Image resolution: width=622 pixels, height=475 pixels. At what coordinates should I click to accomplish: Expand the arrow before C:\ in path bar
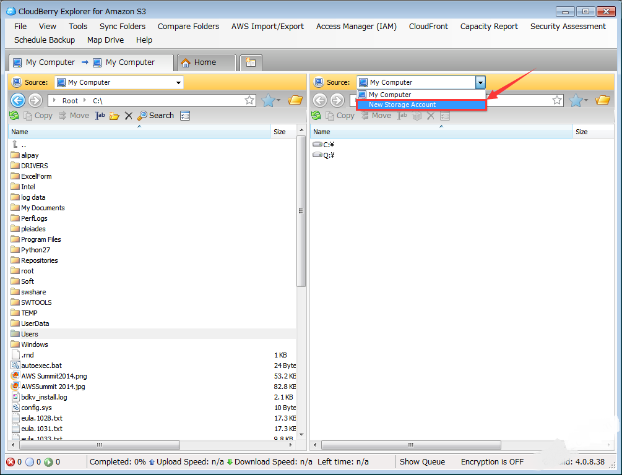85,100
